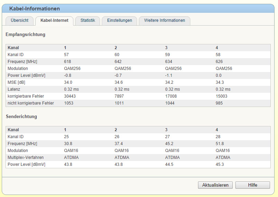Open Weitere Informationen tab
Image resolution: width=278 pixels, height=197 pixels.
point(164,20)
